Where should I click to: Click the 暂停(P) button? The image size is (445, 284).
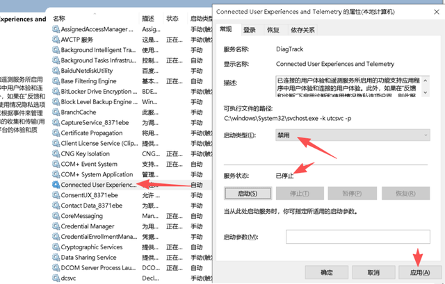coord(353,193)
